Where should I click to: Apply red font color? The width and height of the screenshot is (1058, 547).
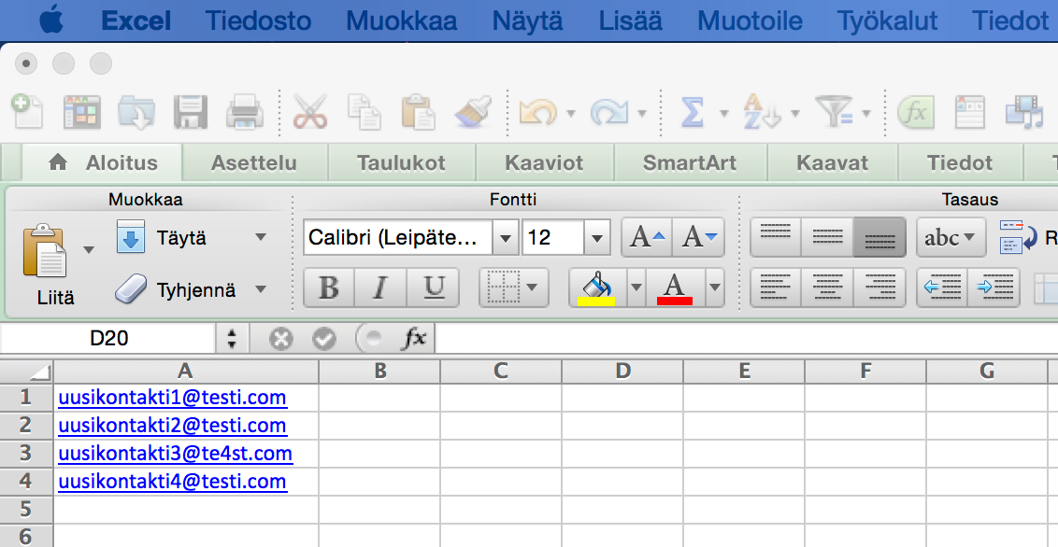(675, 288)
